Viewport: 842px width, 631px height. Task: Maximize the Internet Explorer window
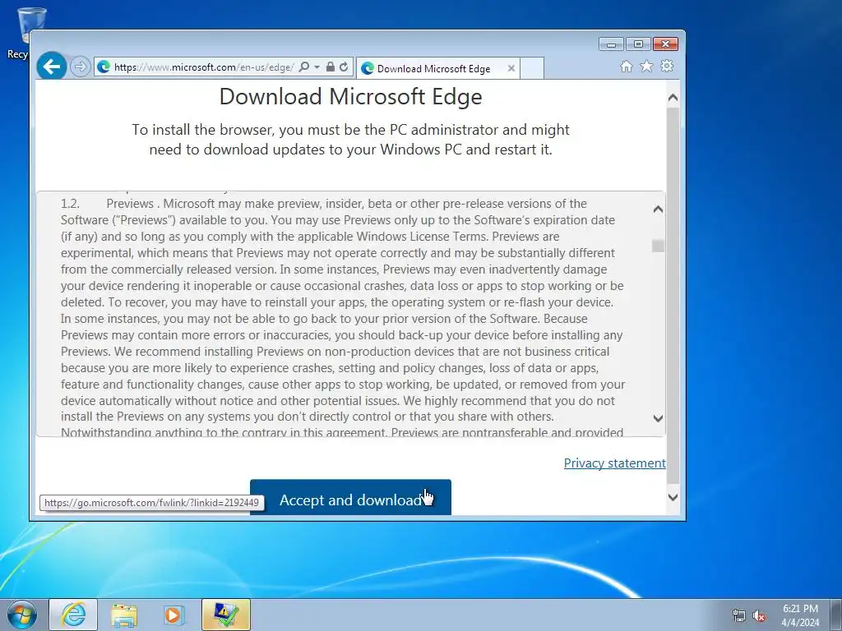tap(638, 44)
